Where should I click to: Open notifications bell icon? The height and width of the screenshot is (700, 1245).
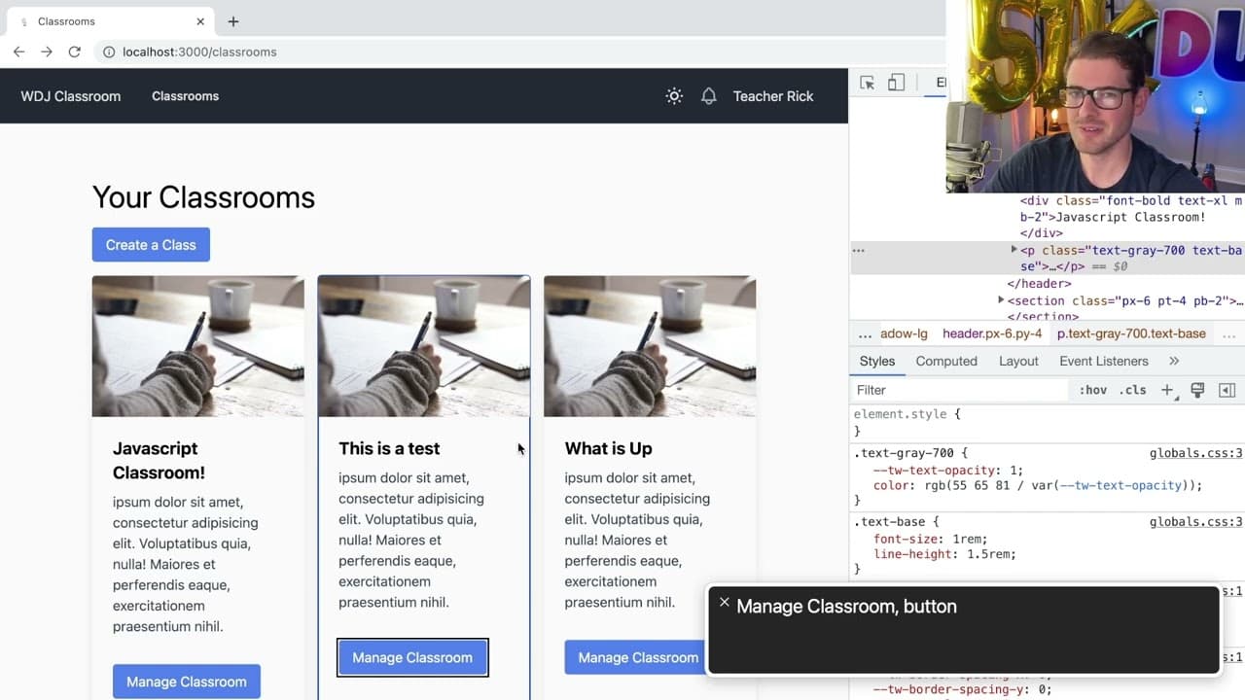point(709,96)
